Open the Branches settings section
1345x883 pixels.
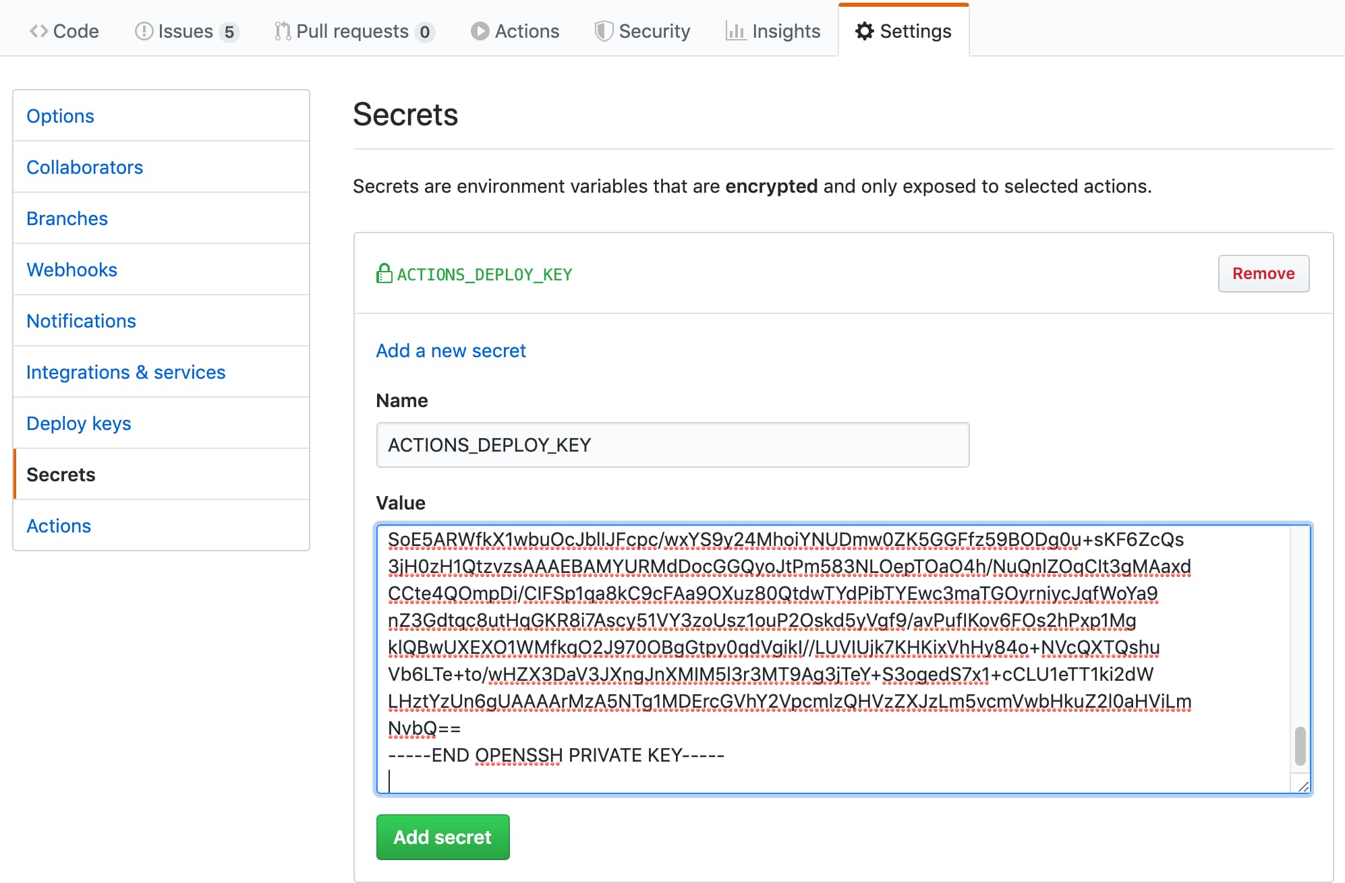tap(67, 218)
